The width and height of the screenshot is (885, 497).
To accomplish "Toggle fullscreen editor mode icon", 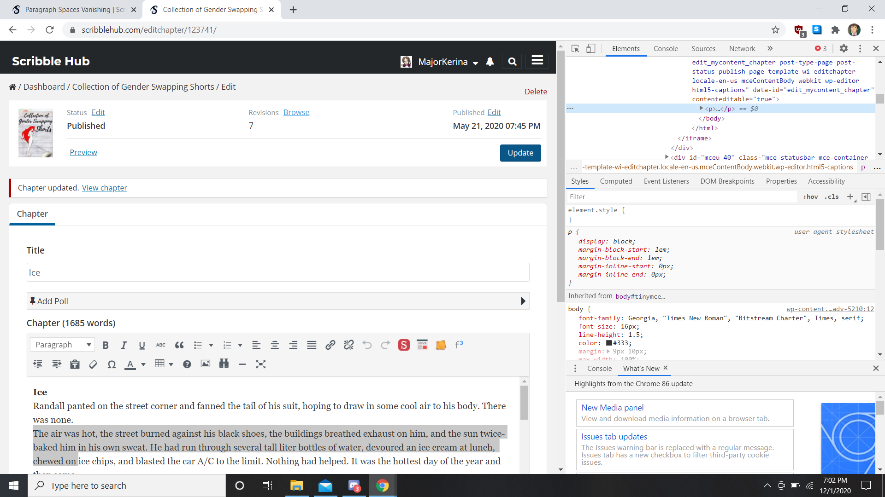I will pos(261,364).
